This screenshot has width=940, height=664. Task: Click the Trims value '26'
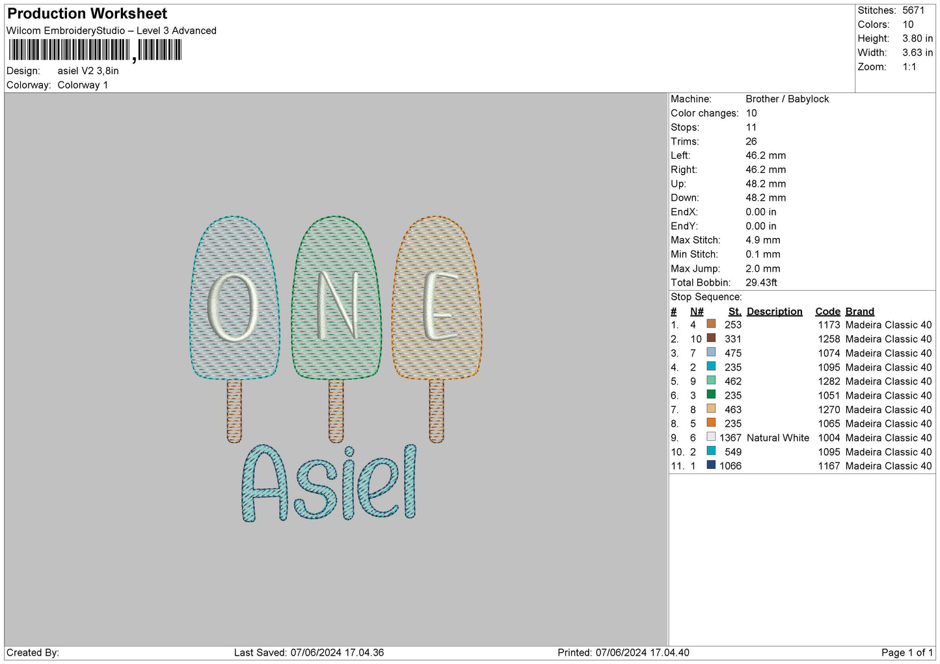(x=751, y=141)
